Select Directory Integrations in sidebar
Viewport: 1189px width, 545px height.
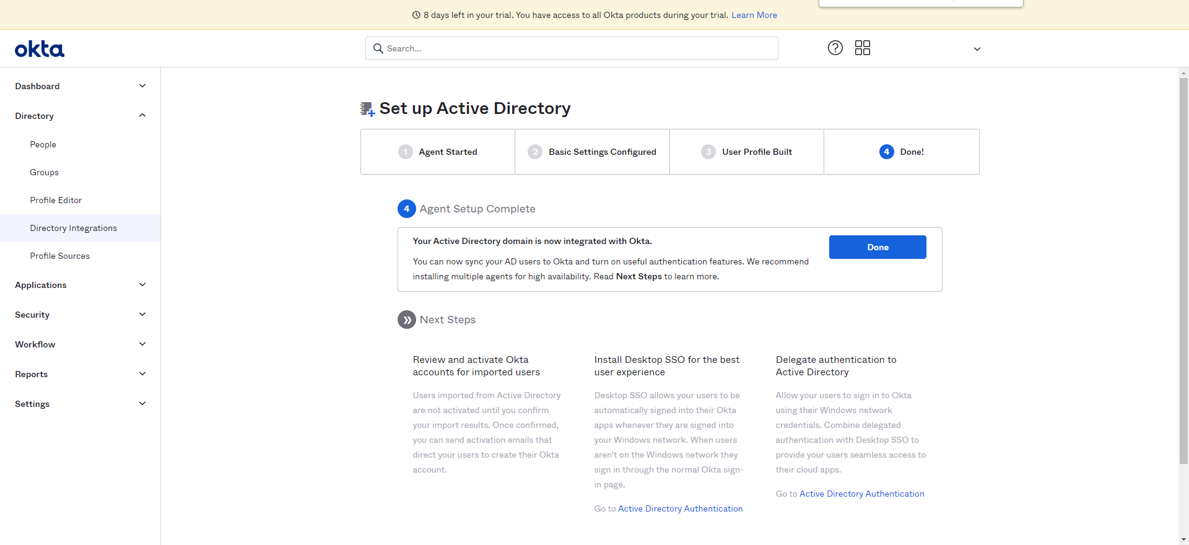coord(80,228)
